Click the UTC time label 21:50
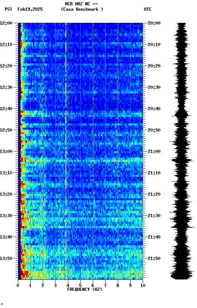The height and width of the screenshot is (308, 197). point(154,258)
